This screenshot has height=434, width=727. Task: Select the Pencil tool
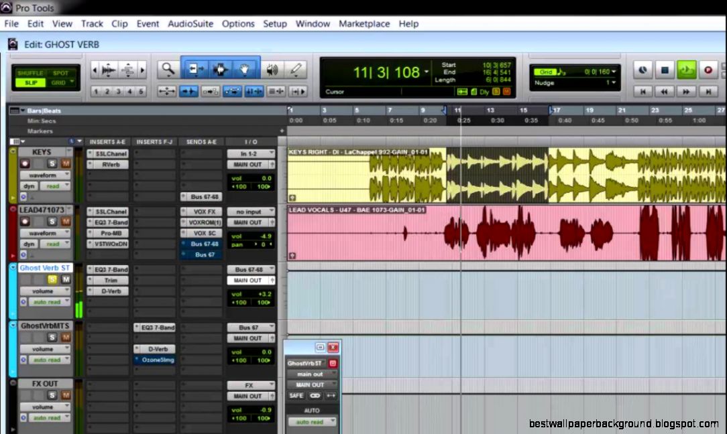(295, 70)
